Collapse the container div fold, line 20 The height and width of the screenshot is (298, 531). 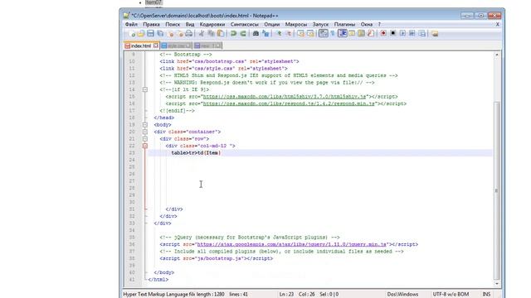click(145, 132)
